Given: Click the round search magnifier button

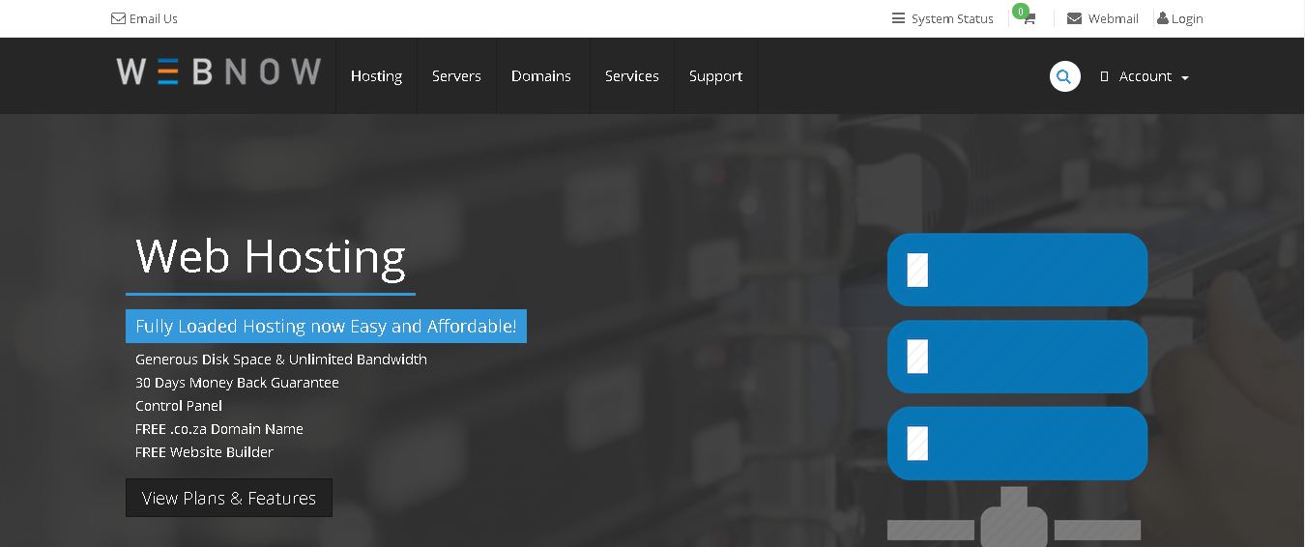Looking at the screenshot, I should (1064, 76).
